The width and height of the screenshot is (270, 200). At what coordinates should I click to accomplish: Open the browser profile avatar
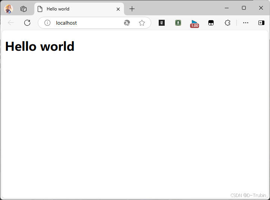(x=9, y=9)
